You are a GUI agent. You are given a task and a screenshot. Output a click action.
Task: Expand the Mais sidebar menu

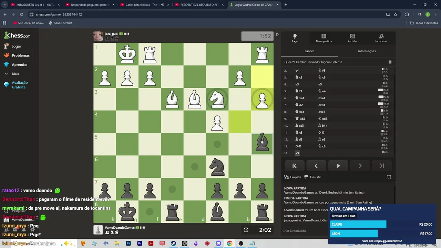pos(12,74)
